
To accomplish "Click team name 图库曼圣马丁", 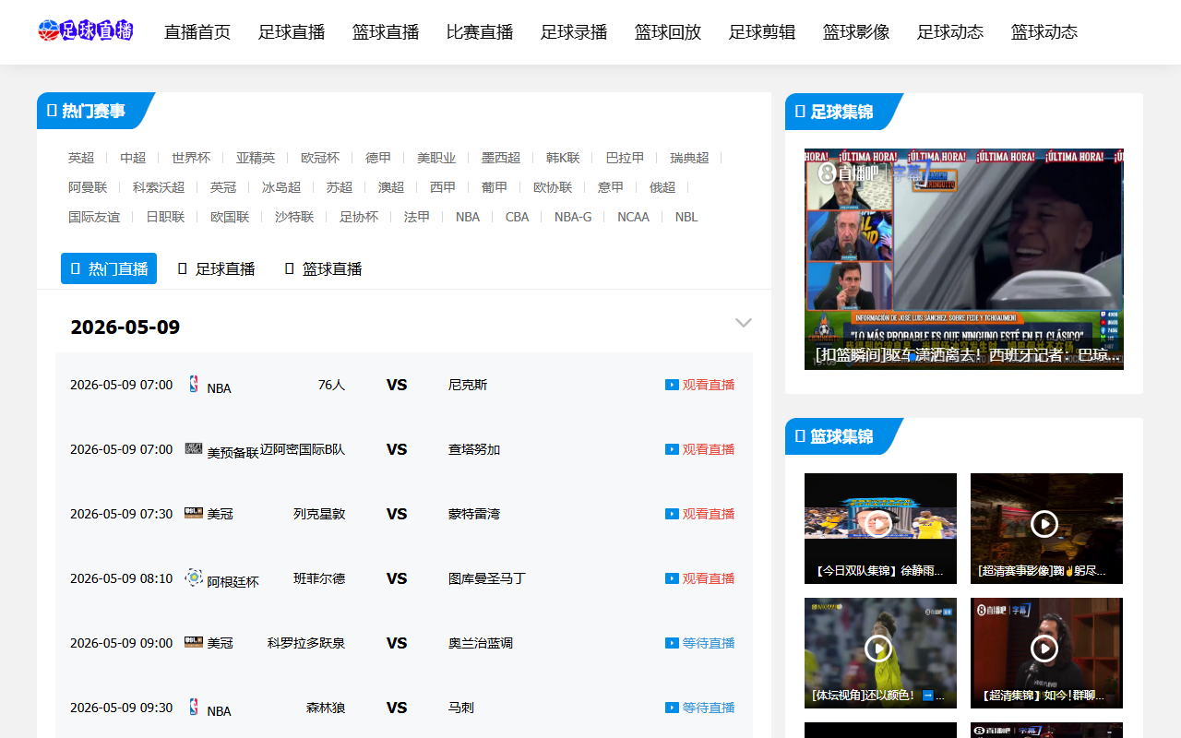I will [x=487, y=578].
